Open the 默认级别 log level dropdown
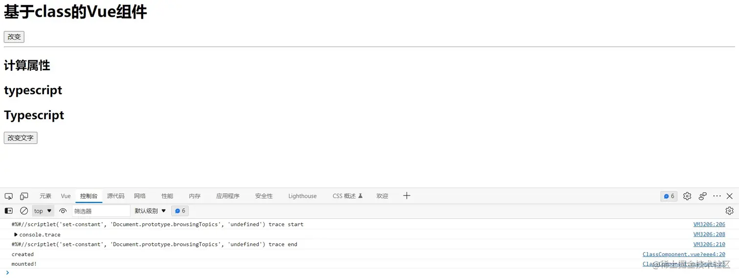The width and height of the screenshot is (739, 278). pyautogui.click(x=151, y=211)
